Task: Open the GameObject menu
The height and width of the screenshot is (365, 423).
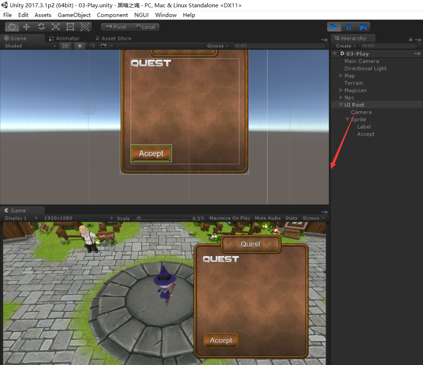Action: click(x=74, y=15)
